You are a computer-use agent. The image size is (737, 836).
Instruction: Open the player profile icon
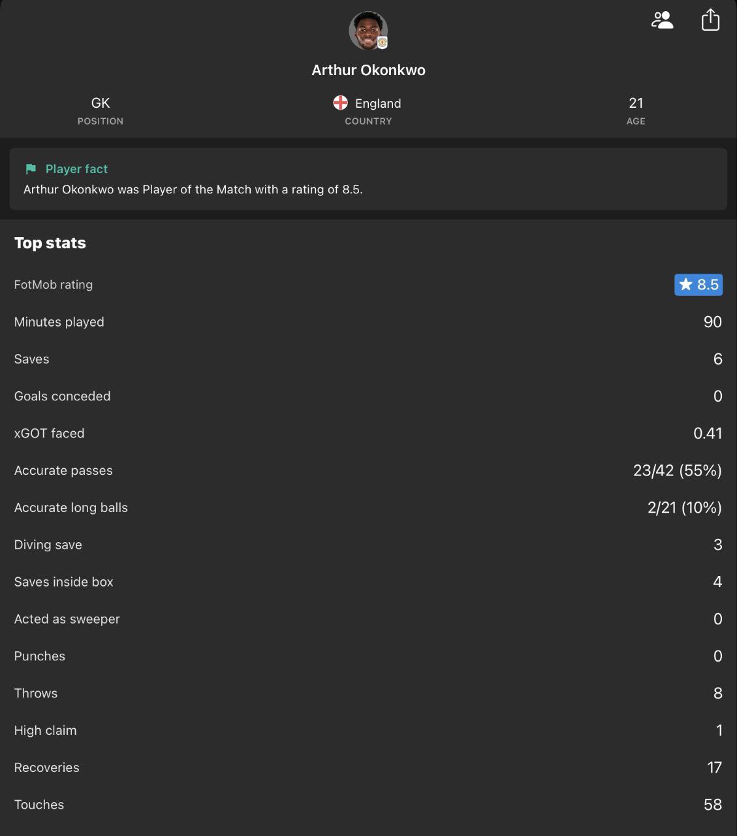pos(662,20)
